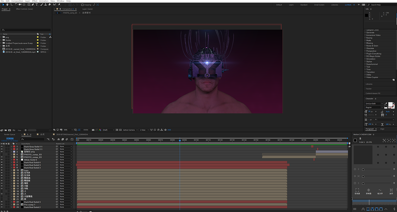Click the project panel trash delete icon
397x212 pixels.
tap(25, 130)
